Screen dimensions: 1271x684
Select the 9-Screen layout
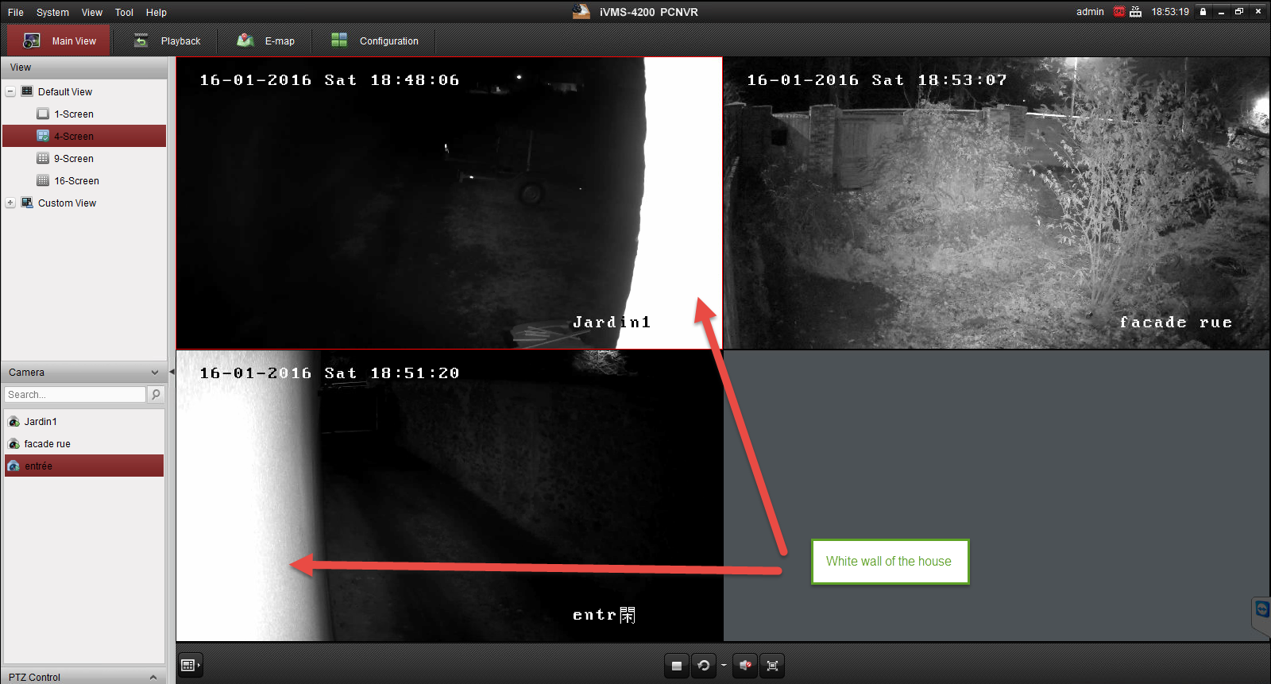point(73,159)
